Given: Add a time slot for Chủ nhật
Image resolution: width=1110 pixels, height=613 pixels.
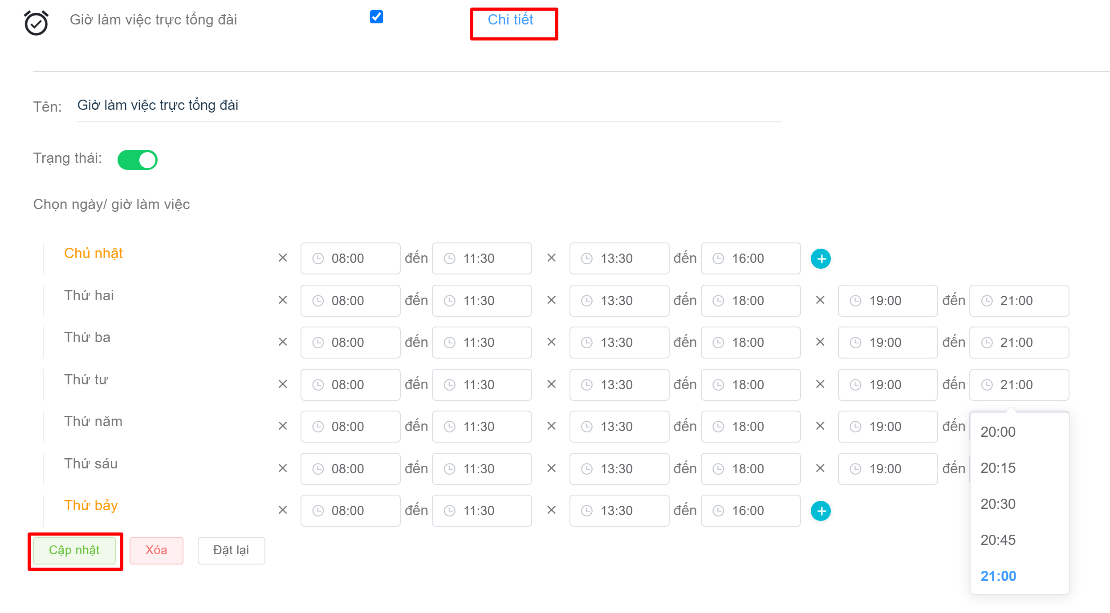Looking at the screenshot, I should [821, 258].
